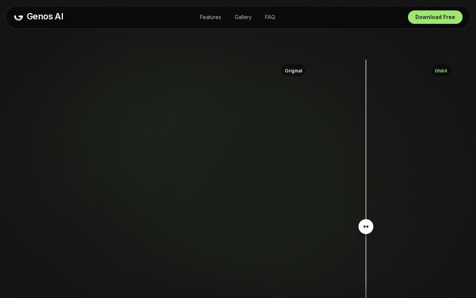
Task: Click the Genos AI brand name
Action: (45, 16)
